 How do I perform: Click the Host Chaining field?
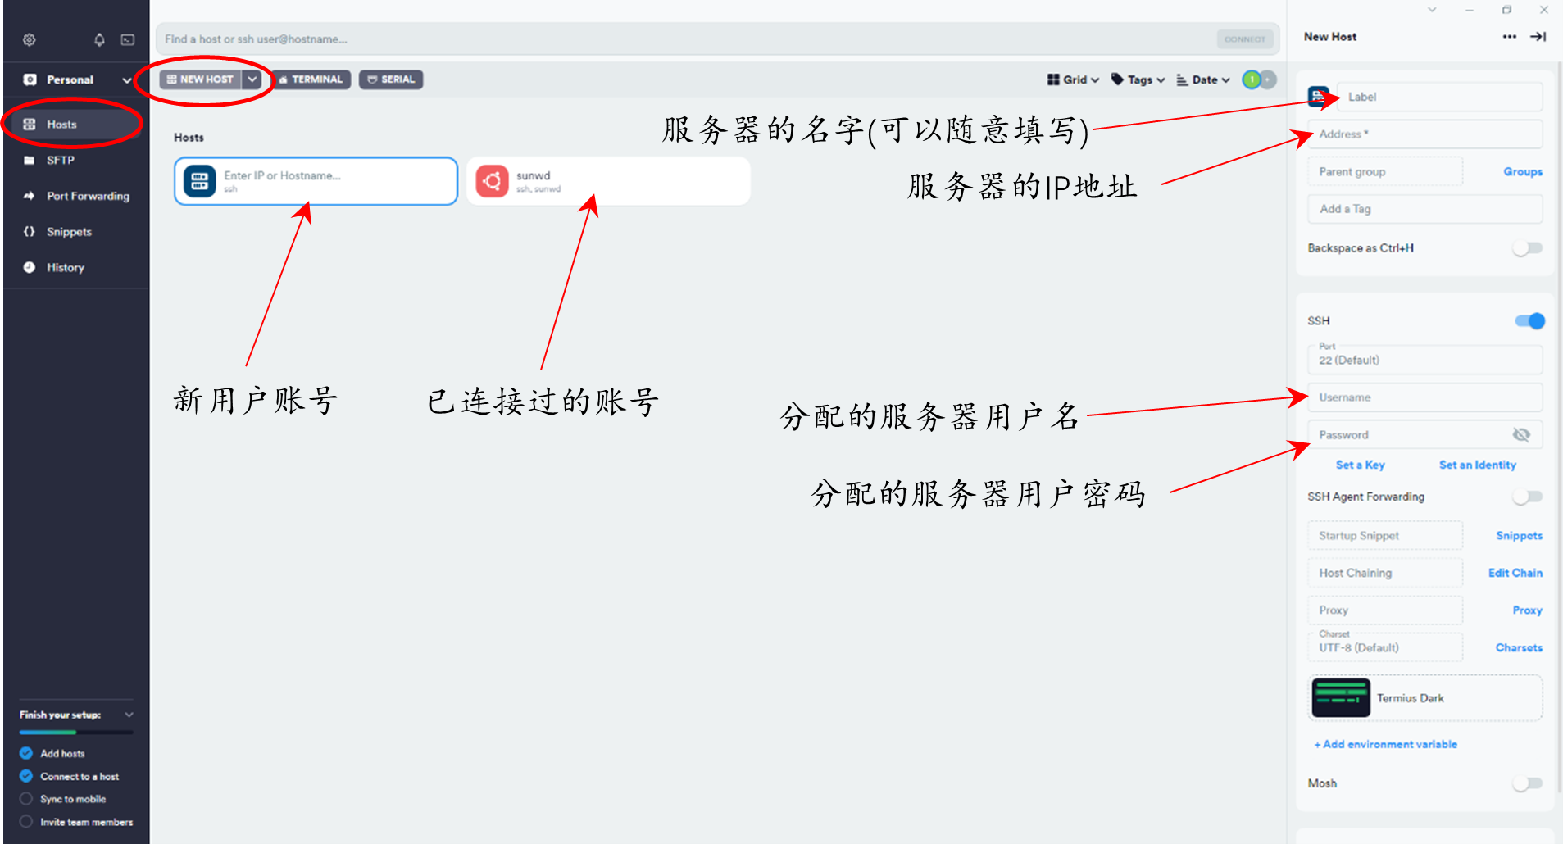pyautogui.click(x=1385, y=573)
